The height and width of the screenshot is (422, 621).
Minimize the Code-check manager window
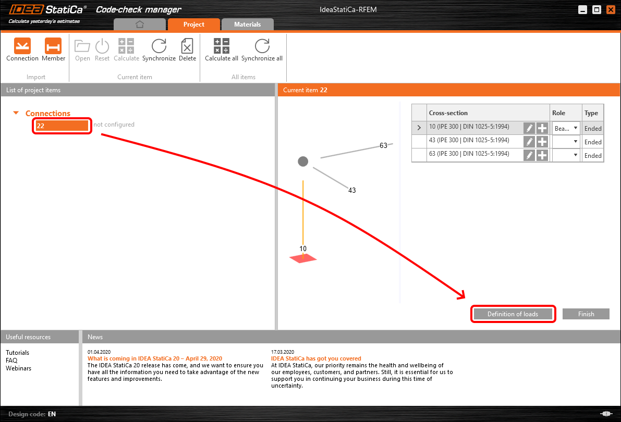pos(582,10)
